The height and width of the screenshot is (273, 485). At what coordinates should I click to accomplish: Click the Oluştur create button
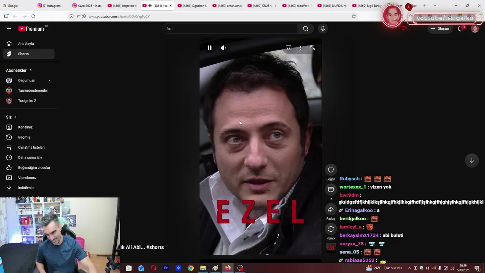pos(440,28)
